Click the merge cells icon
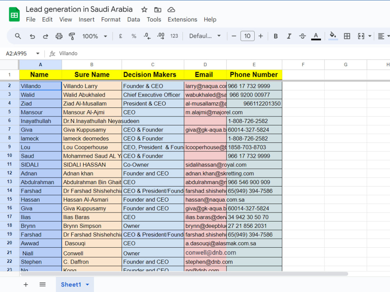 (361, 36)
